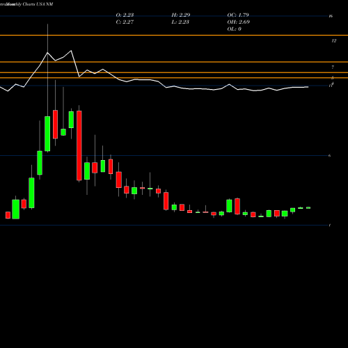Select the green candle with the longest upper wick
The image size is (348, 348).
(47, 134)
